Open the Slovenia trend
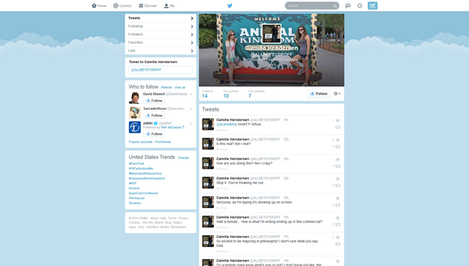 tap(135, 203)
